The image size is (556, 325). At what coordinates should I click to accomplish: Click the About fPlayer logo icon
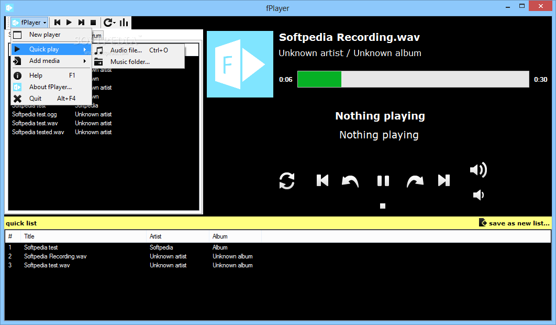(x=17, y=87)
